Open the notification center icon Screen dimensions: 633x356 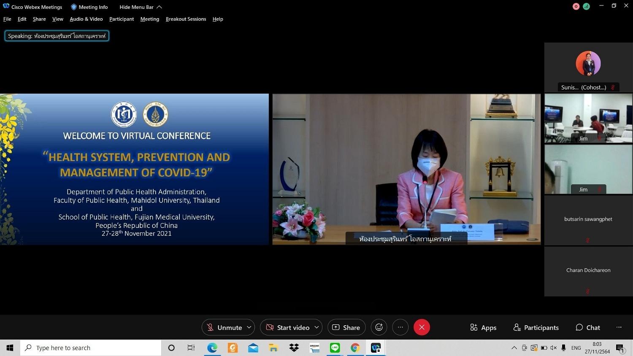620,348
